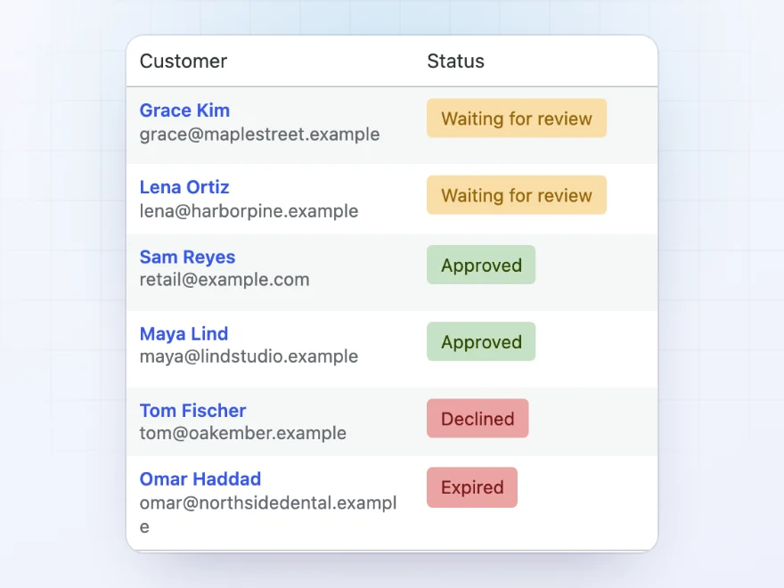Click Sam Reyes's Approved status badge
The image size is (784, 588).
click(481, 265)
